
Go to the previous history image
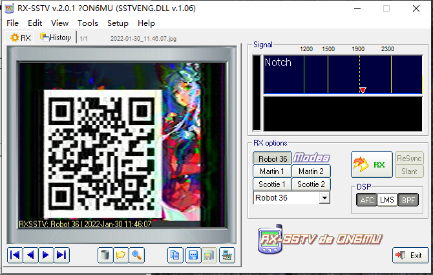(x=30, y=255)
